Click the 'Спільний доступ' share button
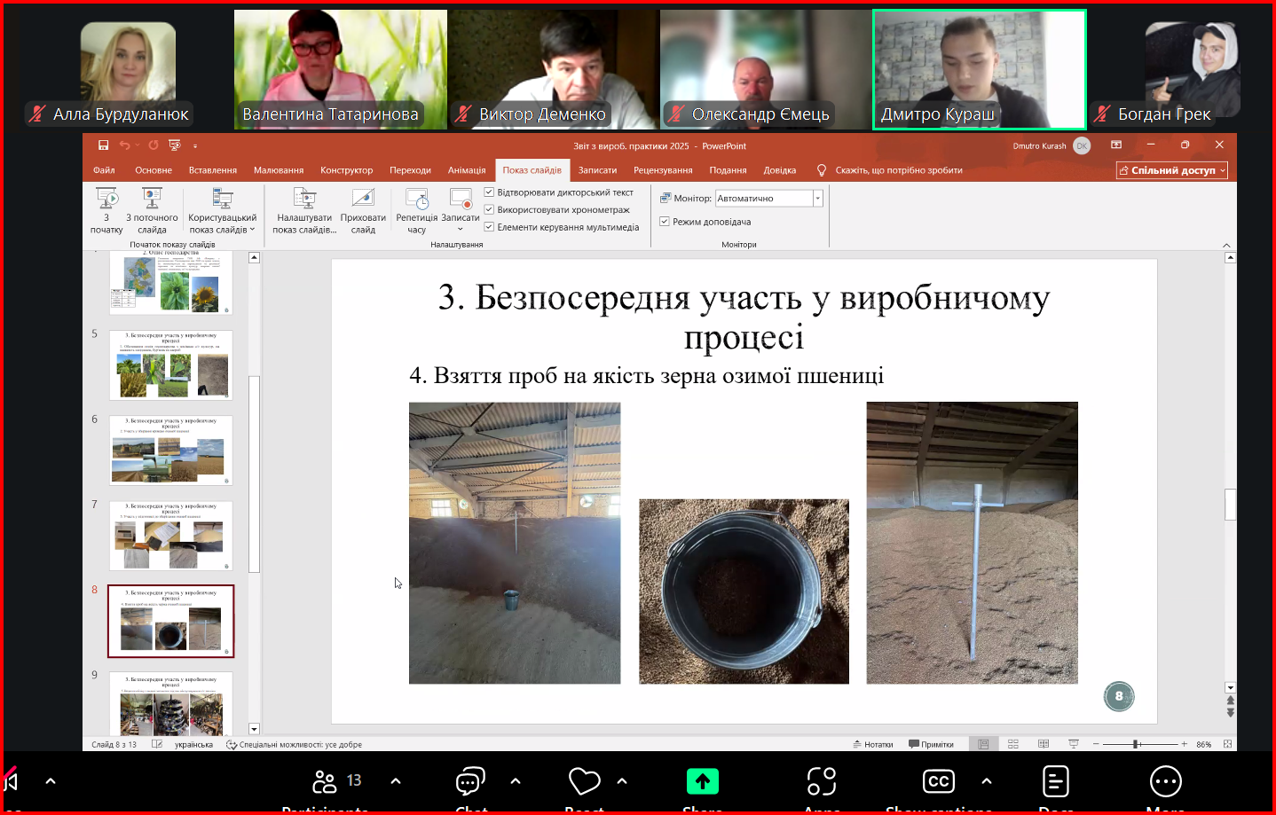This screenshot has width=1276, height=815. (1171, 170)
